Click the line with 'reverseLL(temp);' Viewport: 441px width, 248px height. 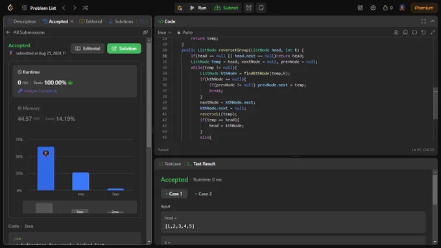coord(219,114)
